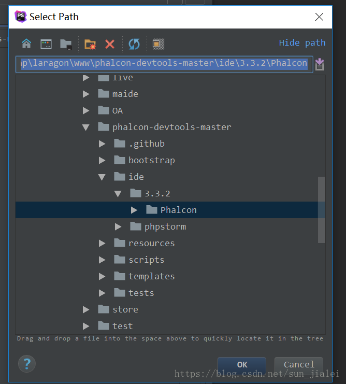
Task: Expand the bootstrap folder
Action: [x=102, y=161]
